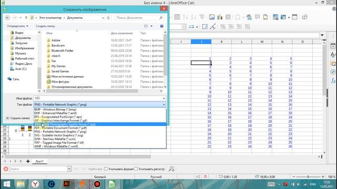Click the Insert Special Character omega icon
Image resolution: width=337 pixels, height=189 pixels.
pyautogui.click(x=237, y=17)
